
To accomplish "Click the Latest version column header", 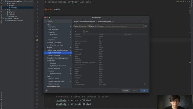I will point(128,34).
